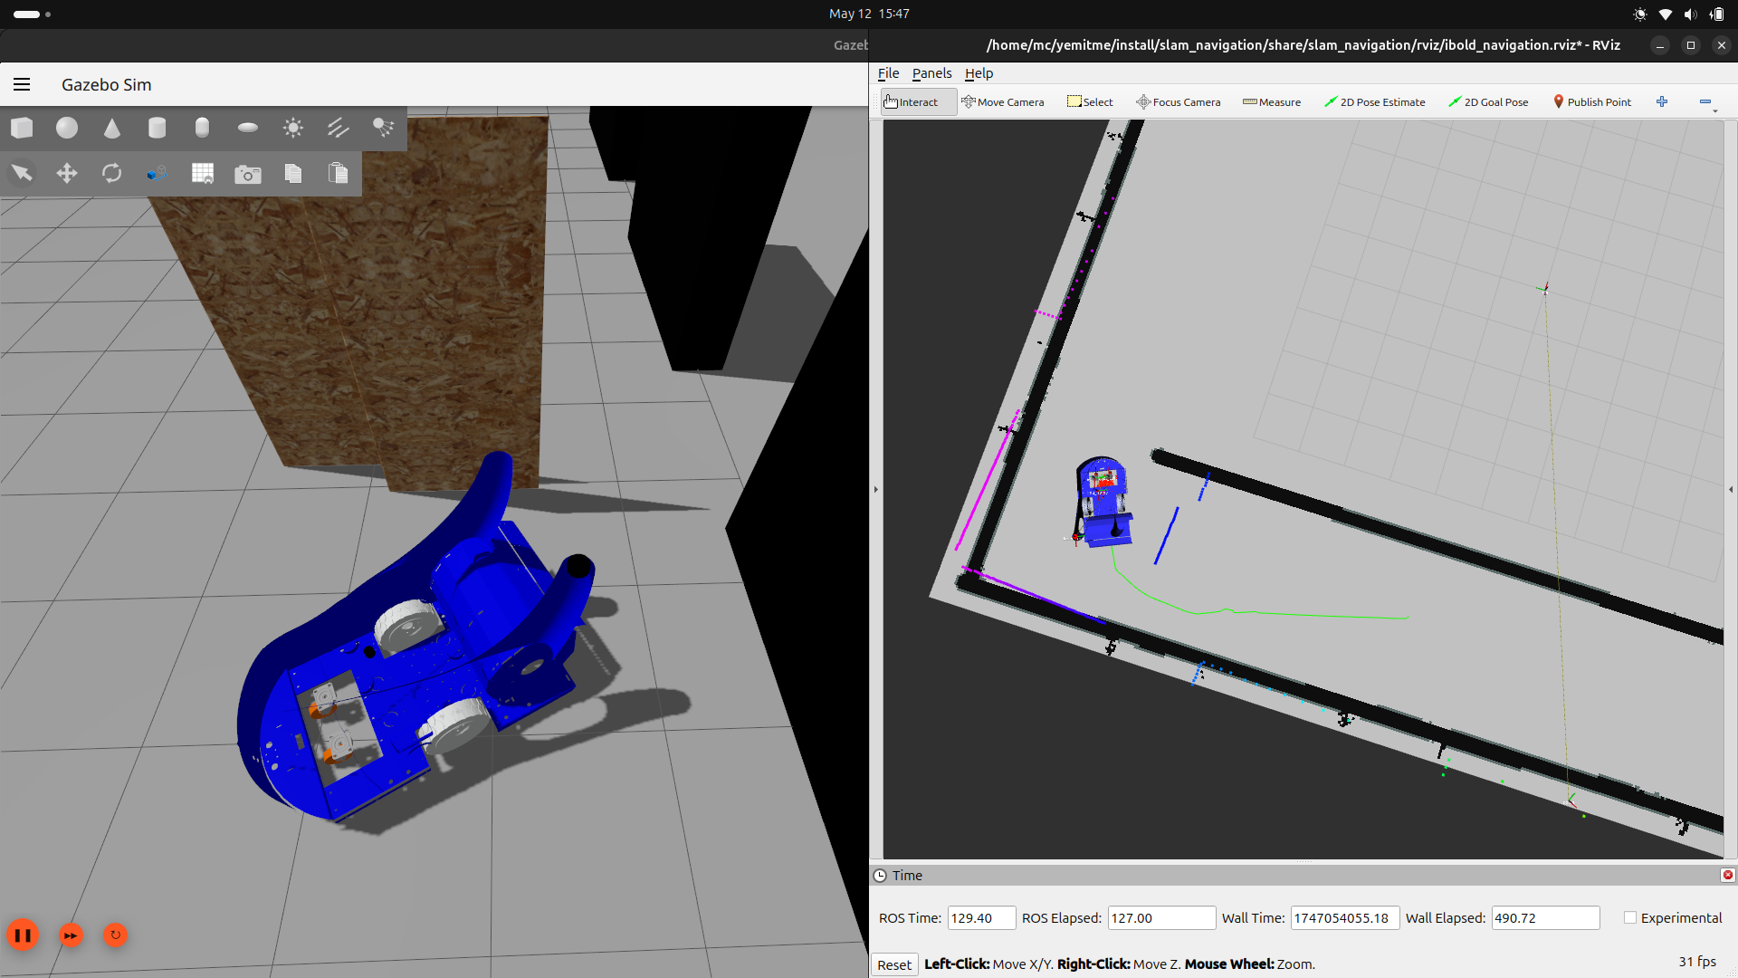Select the rotate mode tool
This screenshot has height=978, width=1738.
pyautogui.click(x=111, y=173)
